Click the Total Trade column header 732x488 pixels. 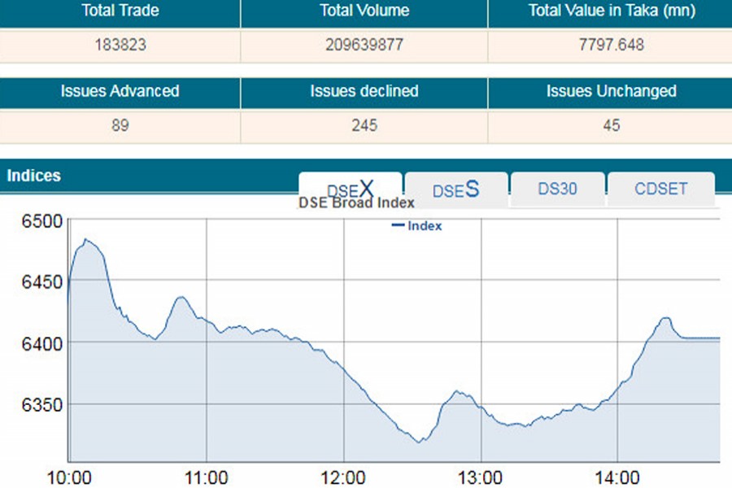(120, 11)
